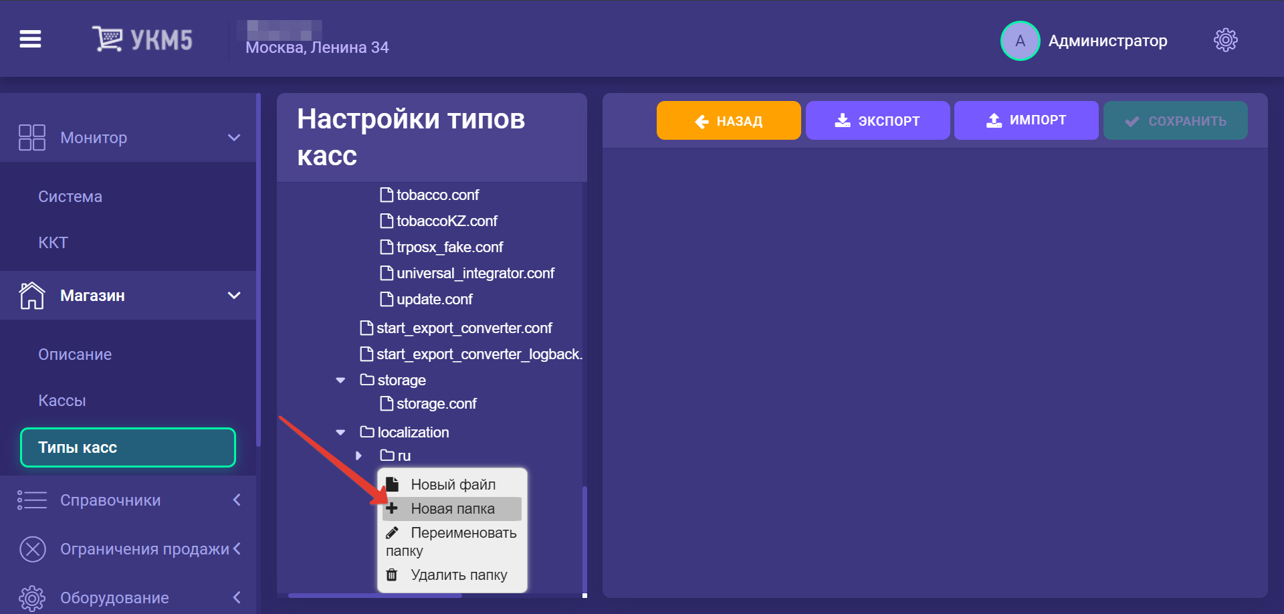The image size is (1284, 614).
Task: Click the НАЗАД button
Action: [x=728, y=120]
